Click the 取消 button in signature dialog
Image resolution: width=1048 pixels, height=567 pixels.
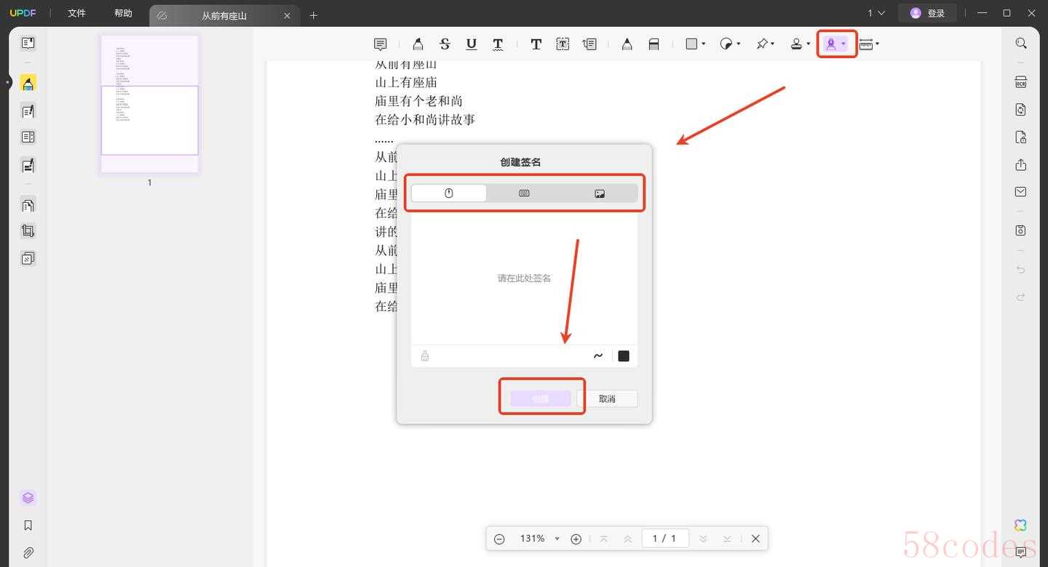[607, 398]
